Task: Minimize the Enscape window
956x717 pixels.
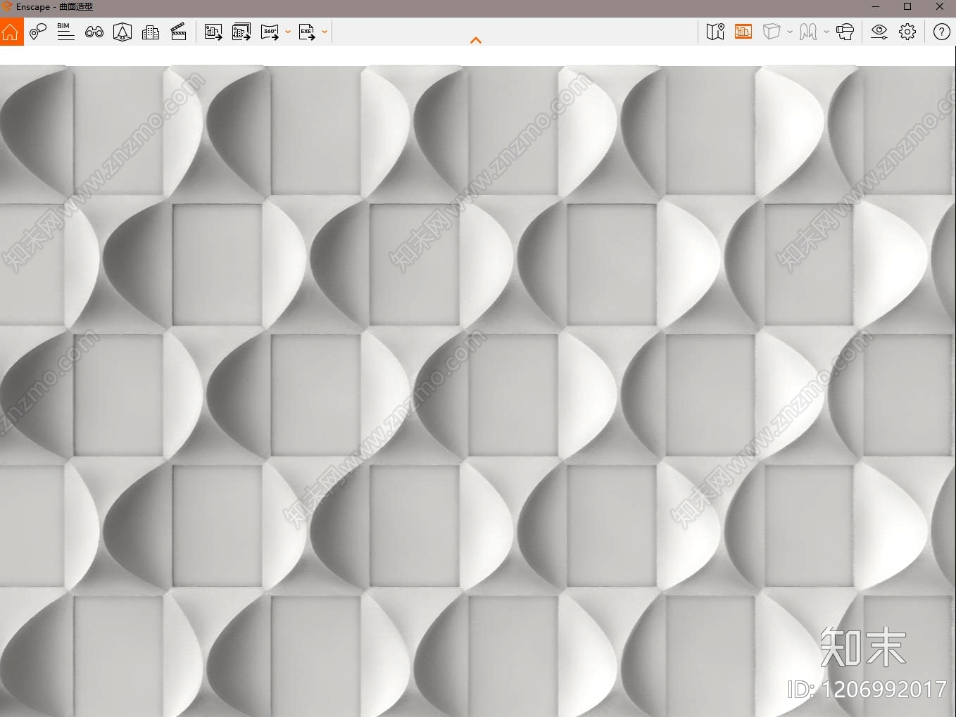Action: [876, 6]
